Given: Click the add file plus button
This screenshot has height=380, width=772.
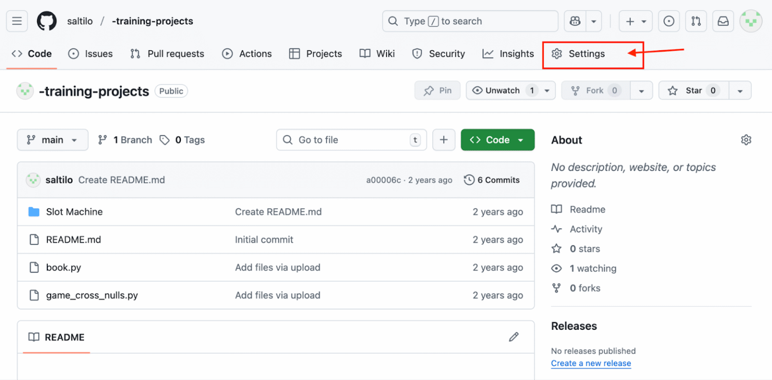Looking at the screenshot, I should pos(443,140).
